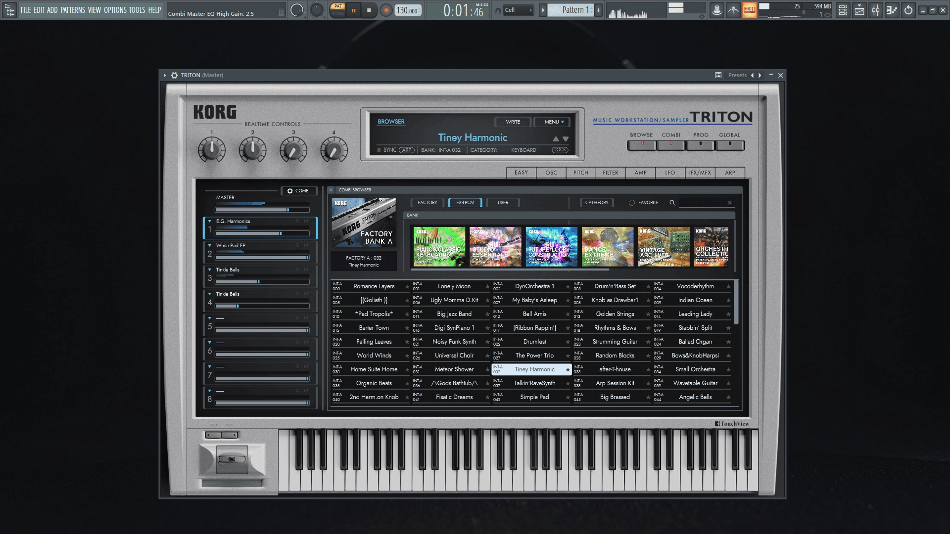Open TRITON plugin settings gear icon
This screenshot has width=950, height=534.
(x=174, y=75)
